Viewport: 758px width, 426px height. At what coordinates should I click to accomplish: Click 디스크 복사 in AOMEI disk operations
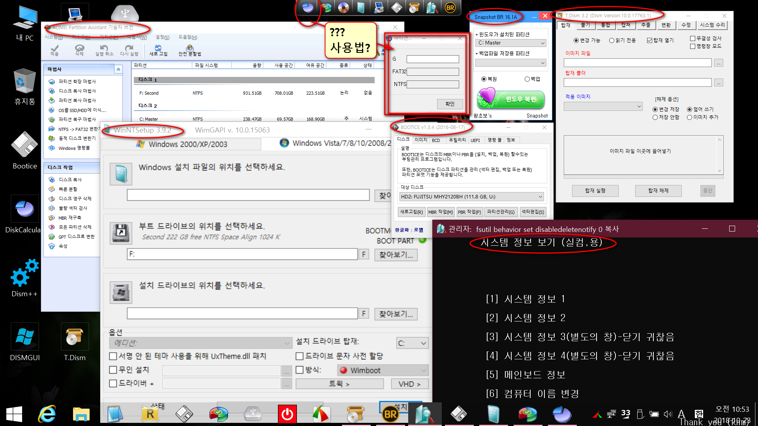[70, 180]
